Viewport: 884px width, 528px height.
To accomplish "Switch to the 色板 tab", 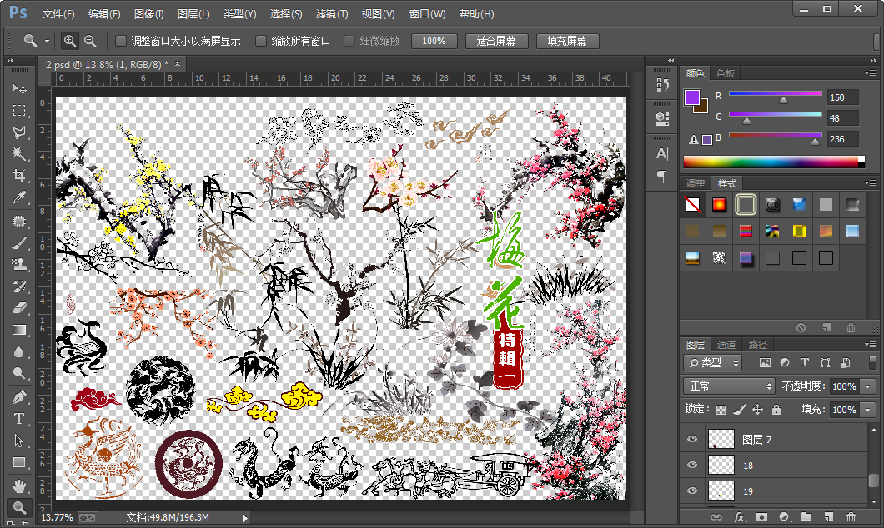I will pyautogui.click(x=726, y=73).
